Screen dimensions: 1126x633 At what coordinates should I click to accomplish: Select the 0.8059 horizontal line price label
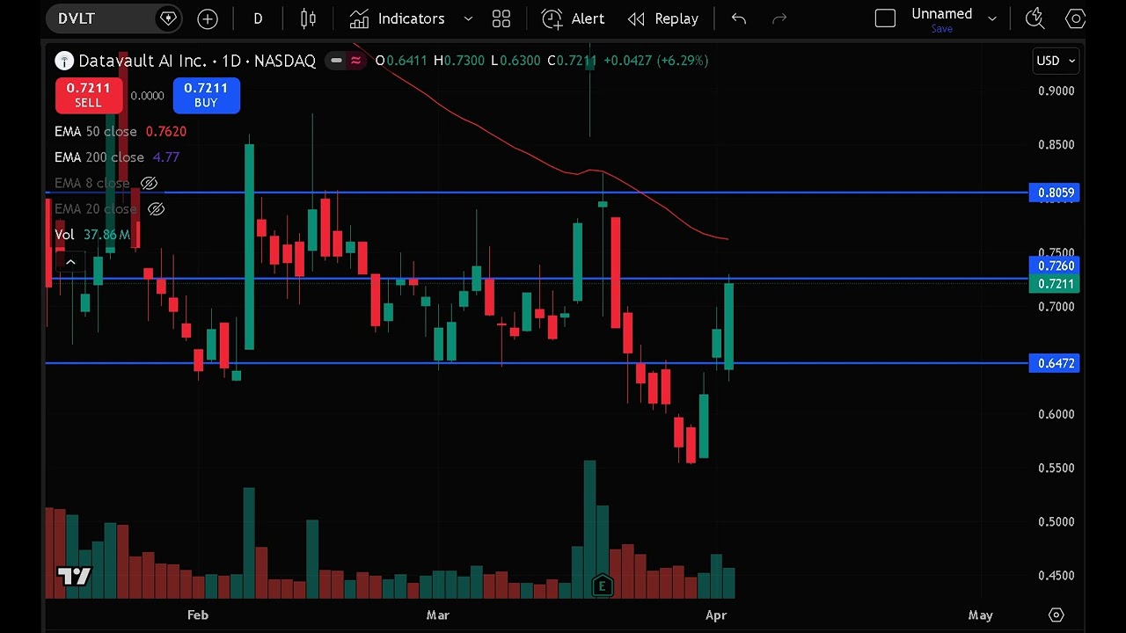coord(1054,193)
